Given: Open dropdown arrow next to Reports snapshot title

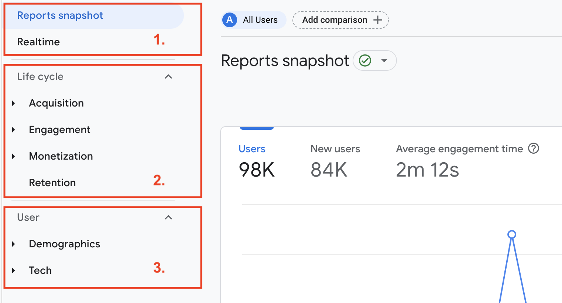Looking at the screenshot, I should (384, 60).
